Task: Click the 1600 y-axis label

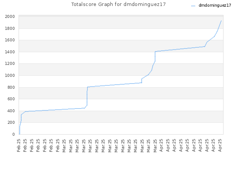Action: click(10, 40)
